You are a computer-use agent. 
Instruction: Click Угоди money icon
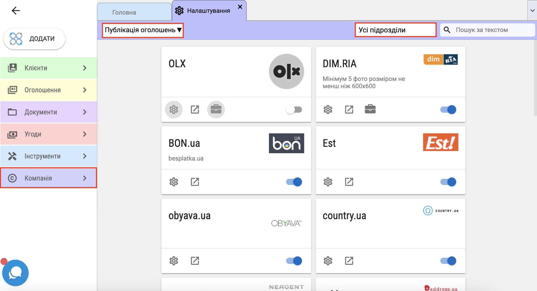click(12, 134)
